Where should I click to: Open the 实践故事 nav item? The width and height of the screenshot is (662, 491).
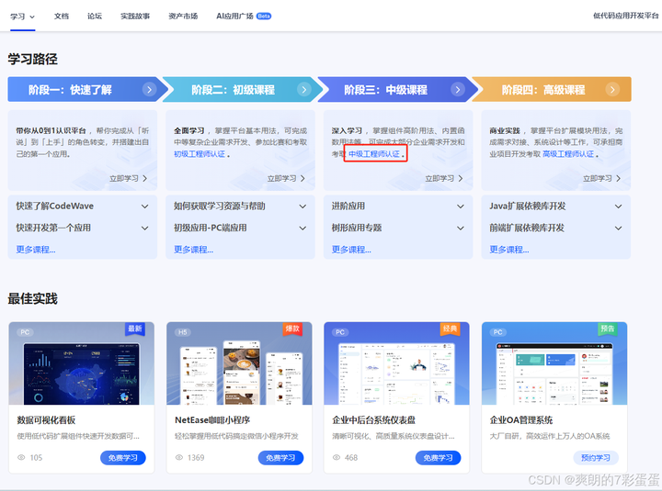click(x=135, y=16)
